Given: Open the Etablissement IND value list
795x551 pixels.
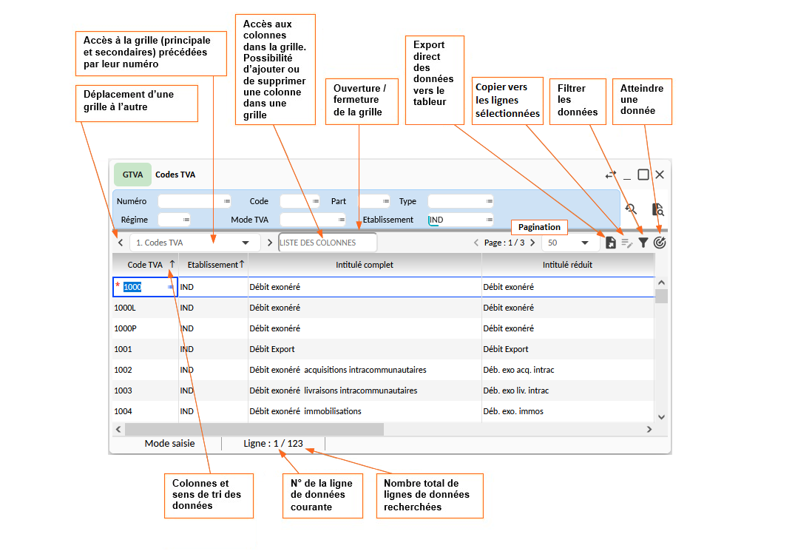Looking at the screenshot, I should point(489,220).
